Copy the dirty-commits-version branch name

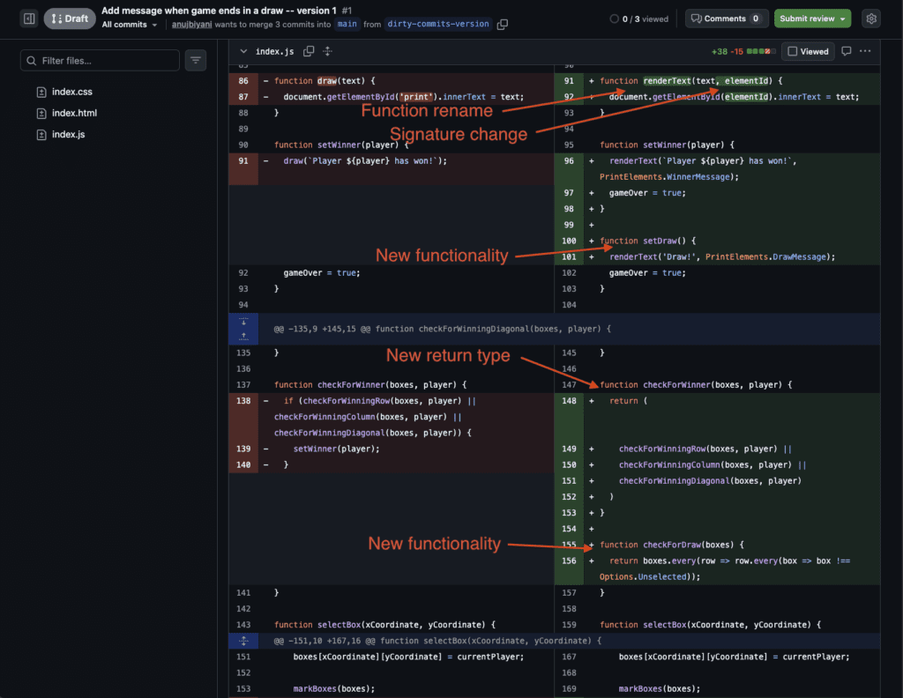[503, 25]
